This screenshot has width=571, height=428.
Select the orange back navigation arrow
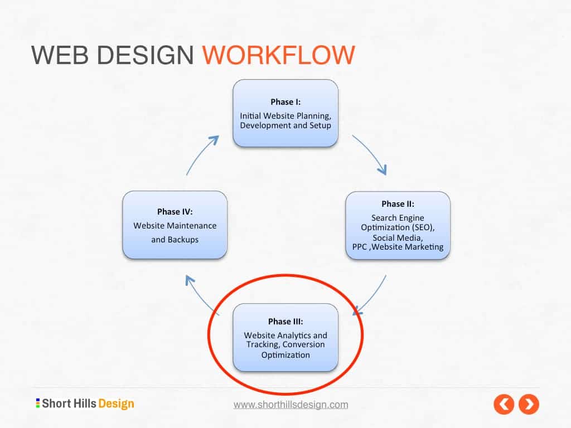[505, 404]
